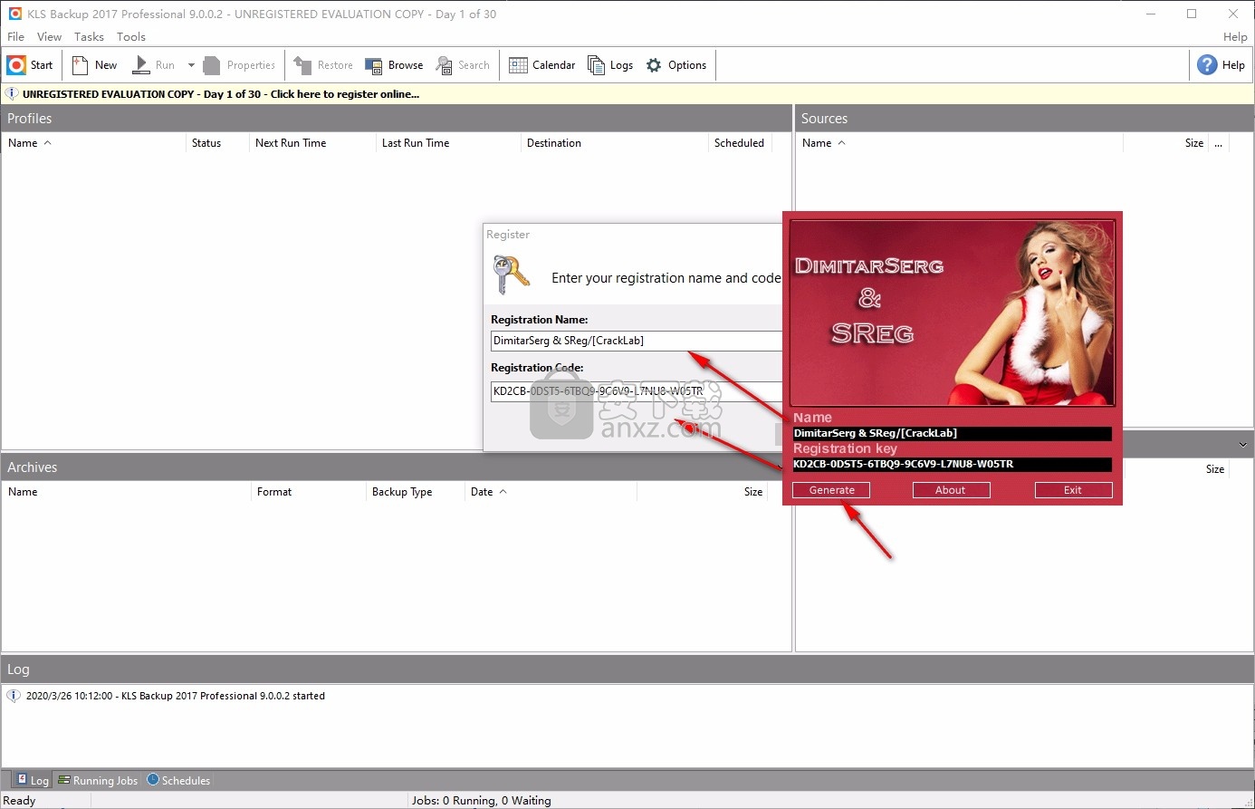This screenshot has height=809, width=1255.
Task: Click the Help toolbar button
Action: (x=1221, y=65)
